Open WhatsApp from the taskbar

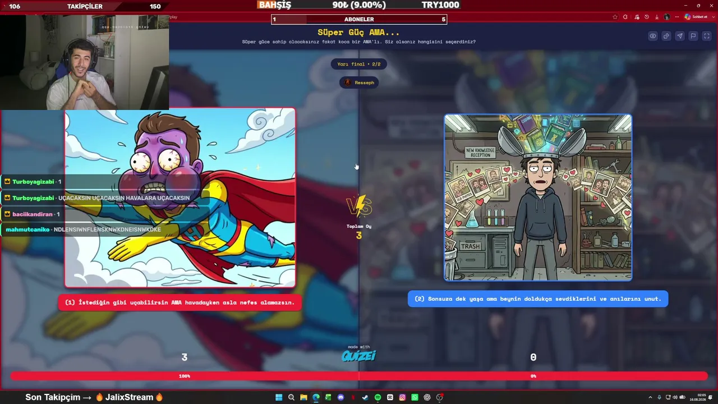[415, 397]
